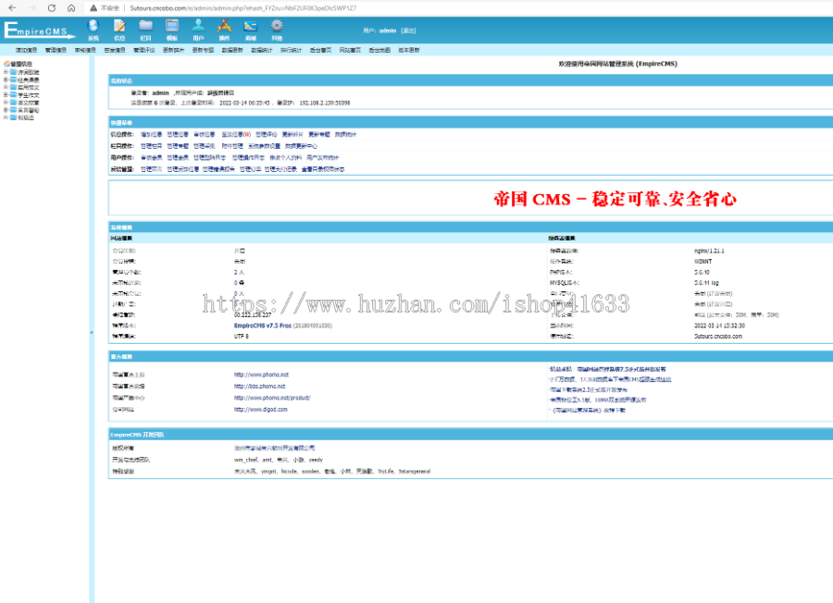Open the 信息 (Info) notepad icon menu
Image resolution: width=833 pixels, height=603 pixels.
pyautogui.click(x=119, y=30)
